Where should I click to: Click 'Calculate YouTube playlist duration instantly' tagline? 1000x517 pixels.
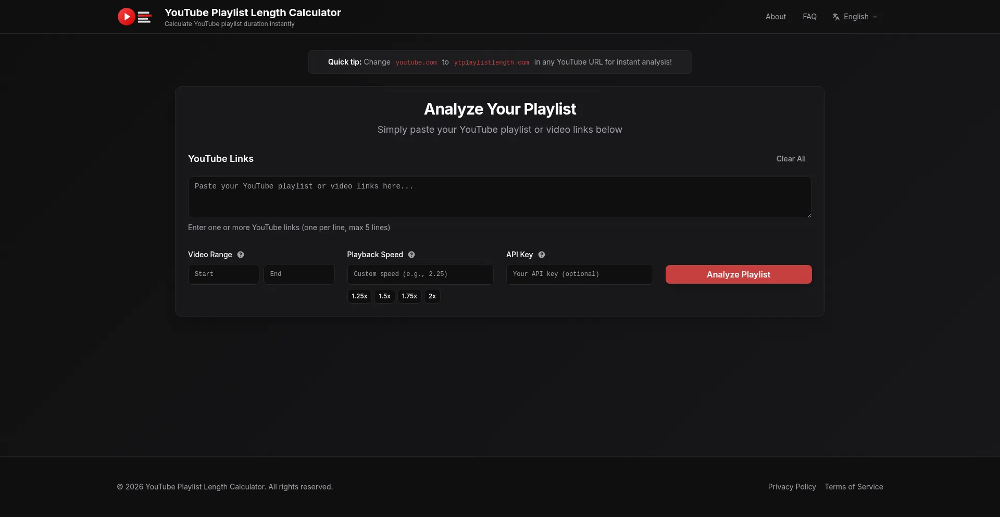(x=230, y=24)
